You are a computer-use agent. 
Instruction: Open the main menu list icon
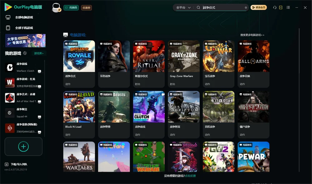pos(288,7)
